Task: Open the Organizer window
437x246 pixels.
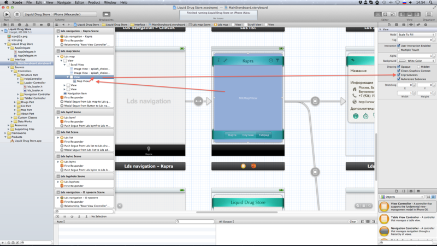Action: tap(429, 14)
